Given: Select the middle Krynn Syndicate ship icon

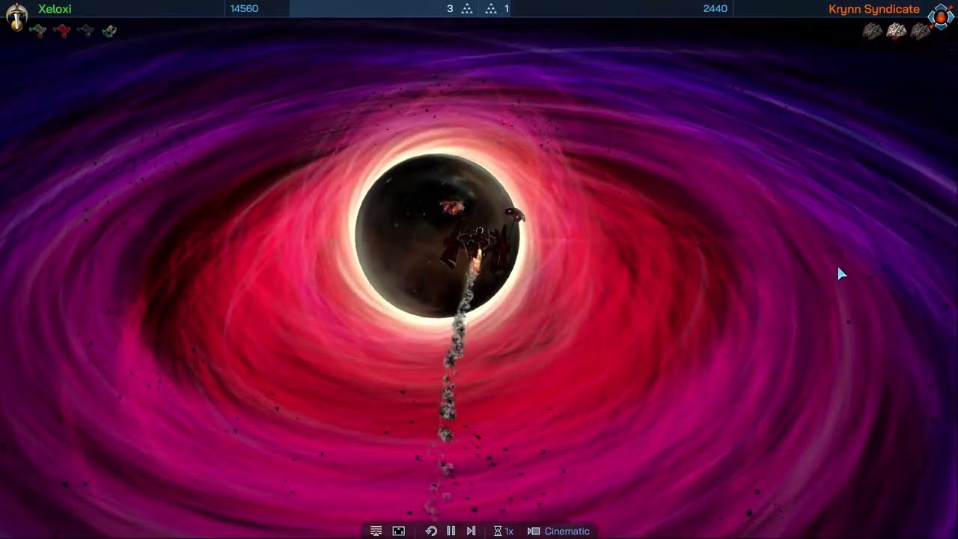Looking at the screenshot, I should [x=897, y=31].
